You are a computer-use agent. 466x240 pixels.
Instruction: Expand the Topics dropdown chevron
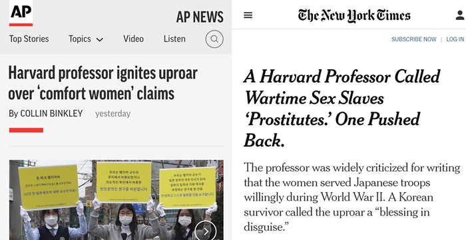(100, 40)
